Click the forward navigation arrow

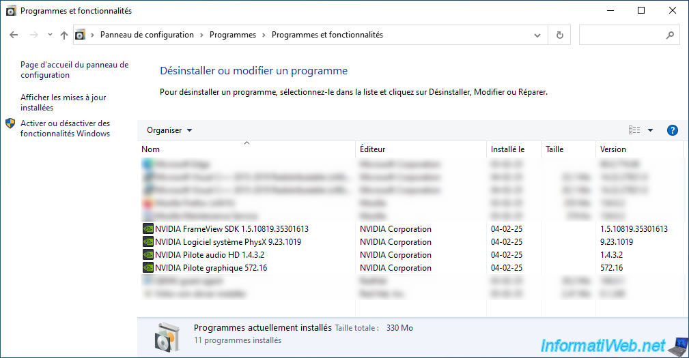[x=34, y=35]
